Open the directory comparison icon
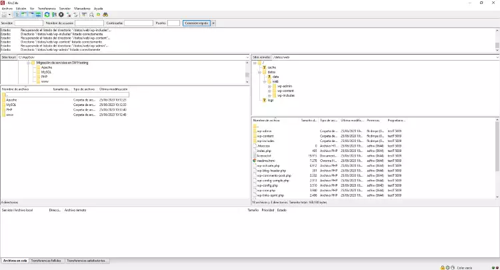 [x=91, y=14]
